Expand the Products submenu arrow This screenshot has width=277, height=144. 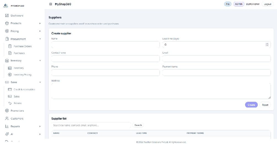point(40,23)
